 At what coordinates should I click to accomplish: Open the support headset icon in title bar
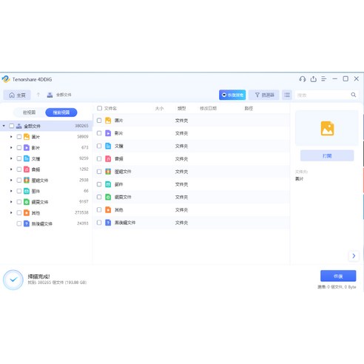(x=303, y=79)
